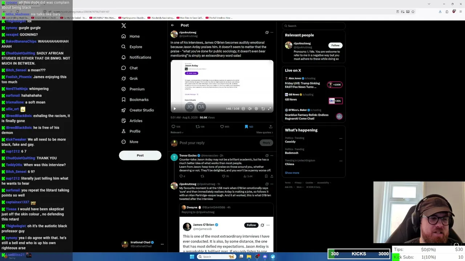This screenshot has width=465, height=261.
Task: Open video settings gear
Action: click(x=256, y=109)
